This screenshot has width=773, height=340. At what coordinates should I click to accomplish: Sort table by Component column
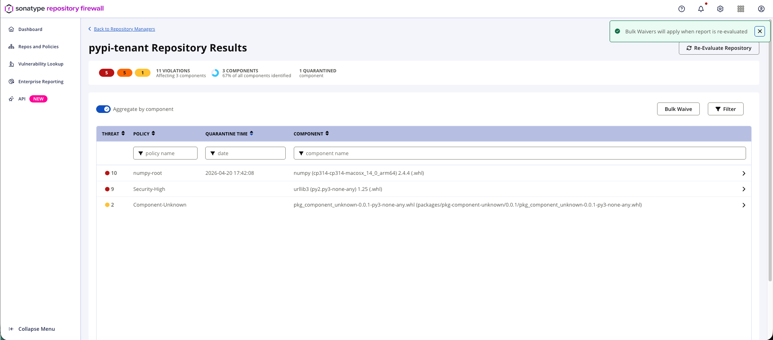pyautogui.click(x=311, y=133)
